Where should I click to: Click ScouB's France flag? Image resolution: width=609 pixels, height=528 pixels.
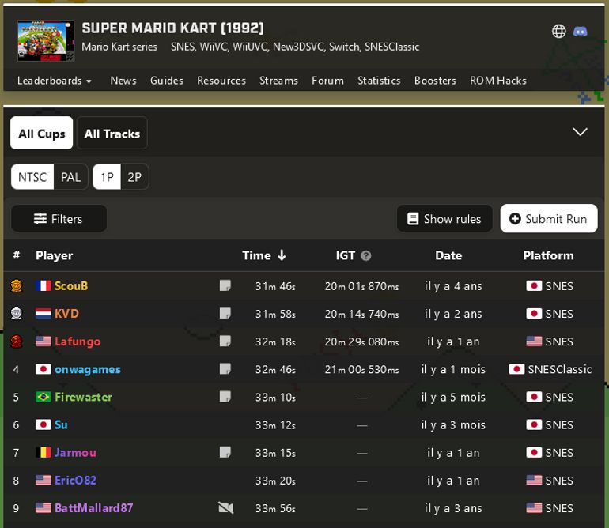click(x=43, y=286)
